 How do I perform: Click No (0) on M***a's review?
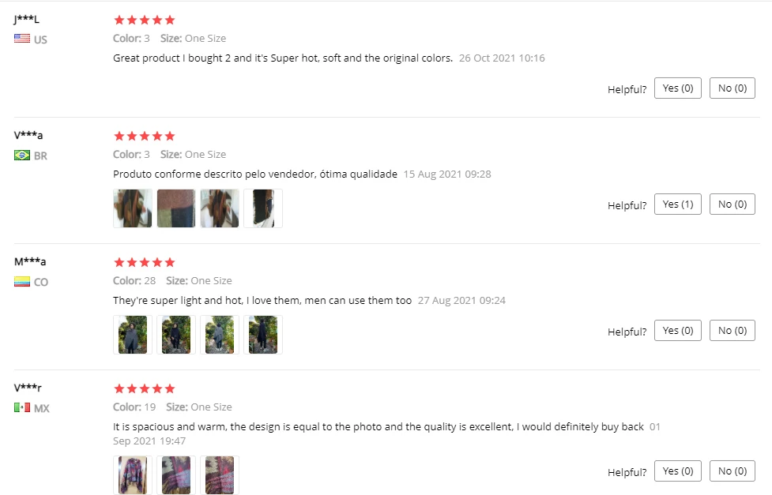click(732, 331)
